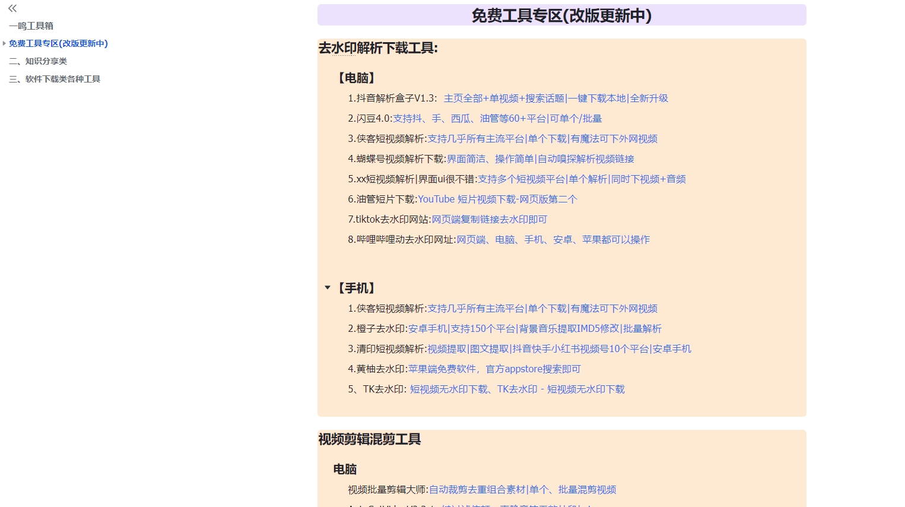The width and height of the screenshot is (905, 507).
Task: Select 免费工具专区(改版更新中) in sidebar
Action: coord(58,43)
